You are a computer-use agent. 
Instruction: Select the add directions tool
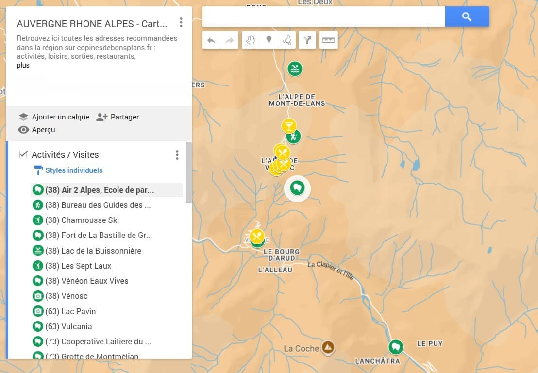[x=307, y=40]
